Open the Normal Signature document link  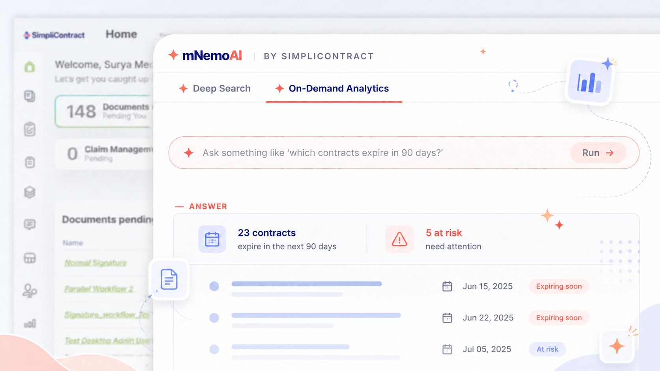click(96, 263)
